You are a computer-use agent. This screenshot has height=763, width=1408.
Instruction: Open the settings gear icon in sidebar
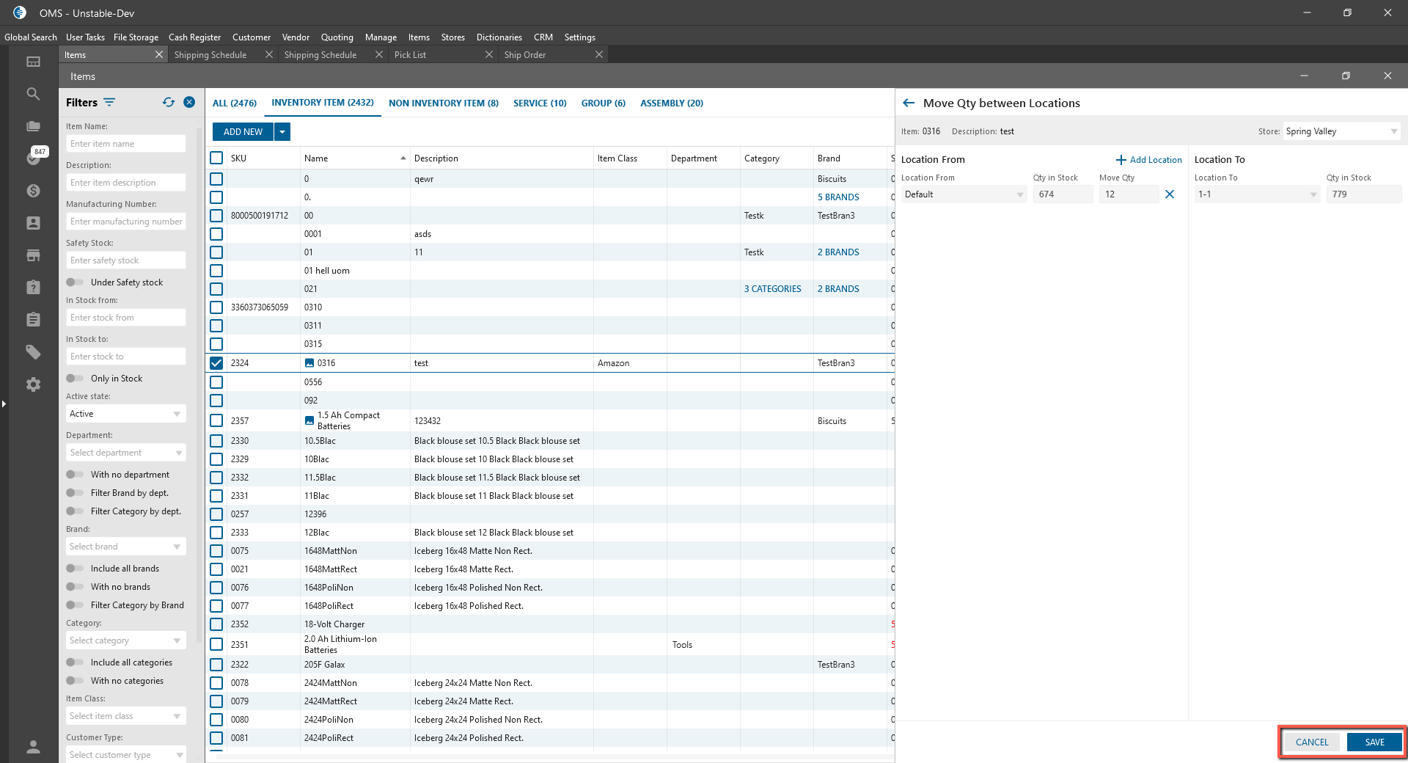click(x=33, y=384)
